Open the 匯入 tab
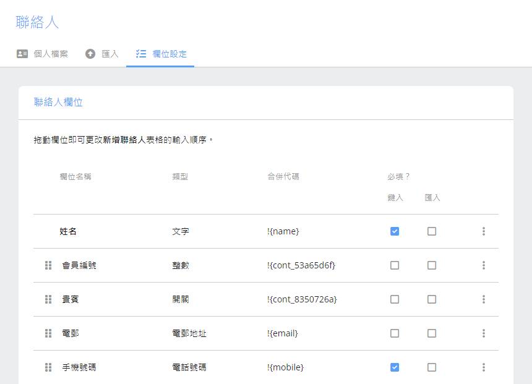 (x=102, y=54)
